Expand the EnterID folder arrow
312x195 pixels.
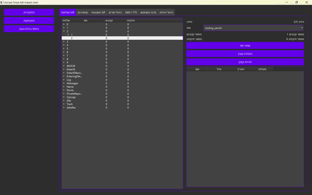[64, 69]
